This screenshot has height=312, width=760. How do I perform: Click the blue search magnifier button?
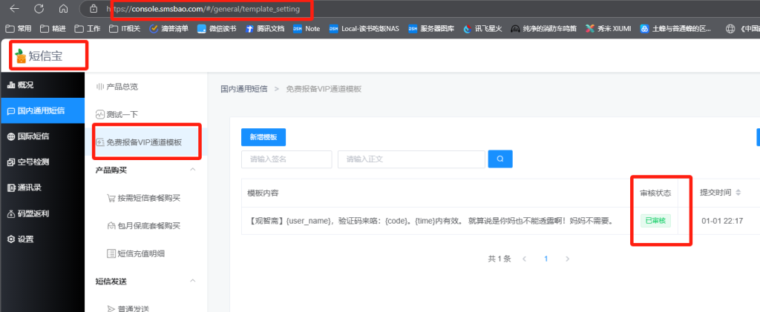point(500,159)
